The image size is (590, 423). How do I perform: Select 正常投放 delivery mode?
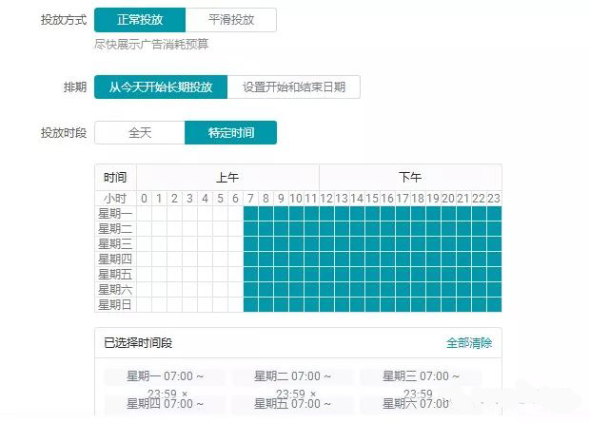tap(140, 20)
